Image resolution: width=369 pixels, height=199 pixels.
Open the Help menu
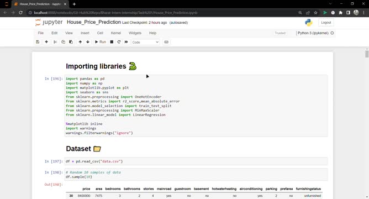pos(152,33)
